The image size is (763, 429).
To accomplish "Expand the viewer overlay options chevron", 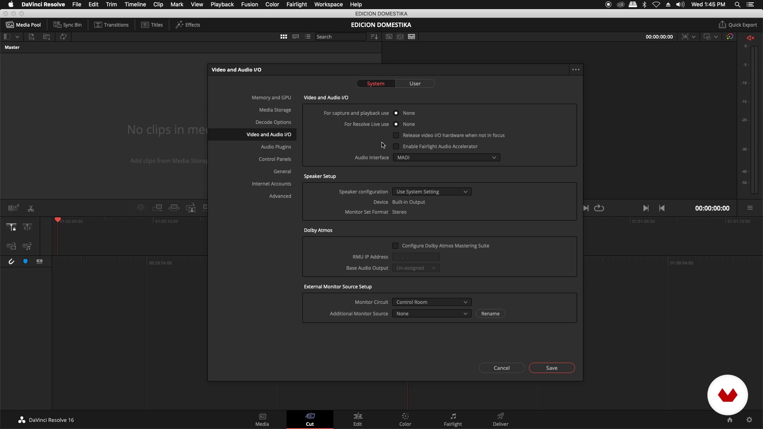I will [693, 37].
